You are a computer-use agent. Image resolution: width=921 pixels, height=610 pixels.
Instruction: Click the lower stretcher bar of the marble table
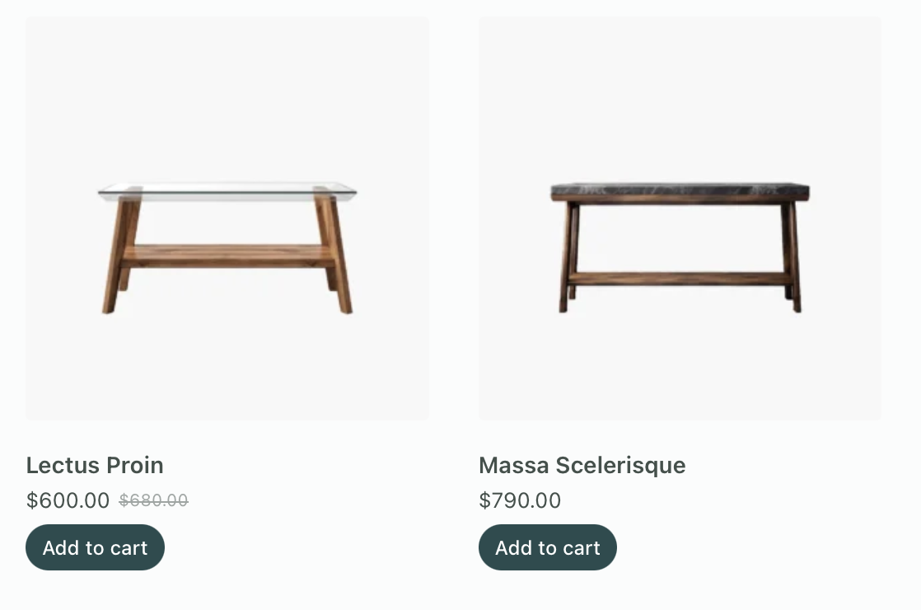pos(680,279)
